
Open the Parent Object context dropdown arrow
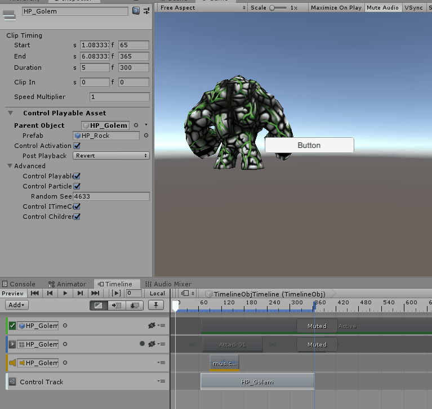coord(146,125)
